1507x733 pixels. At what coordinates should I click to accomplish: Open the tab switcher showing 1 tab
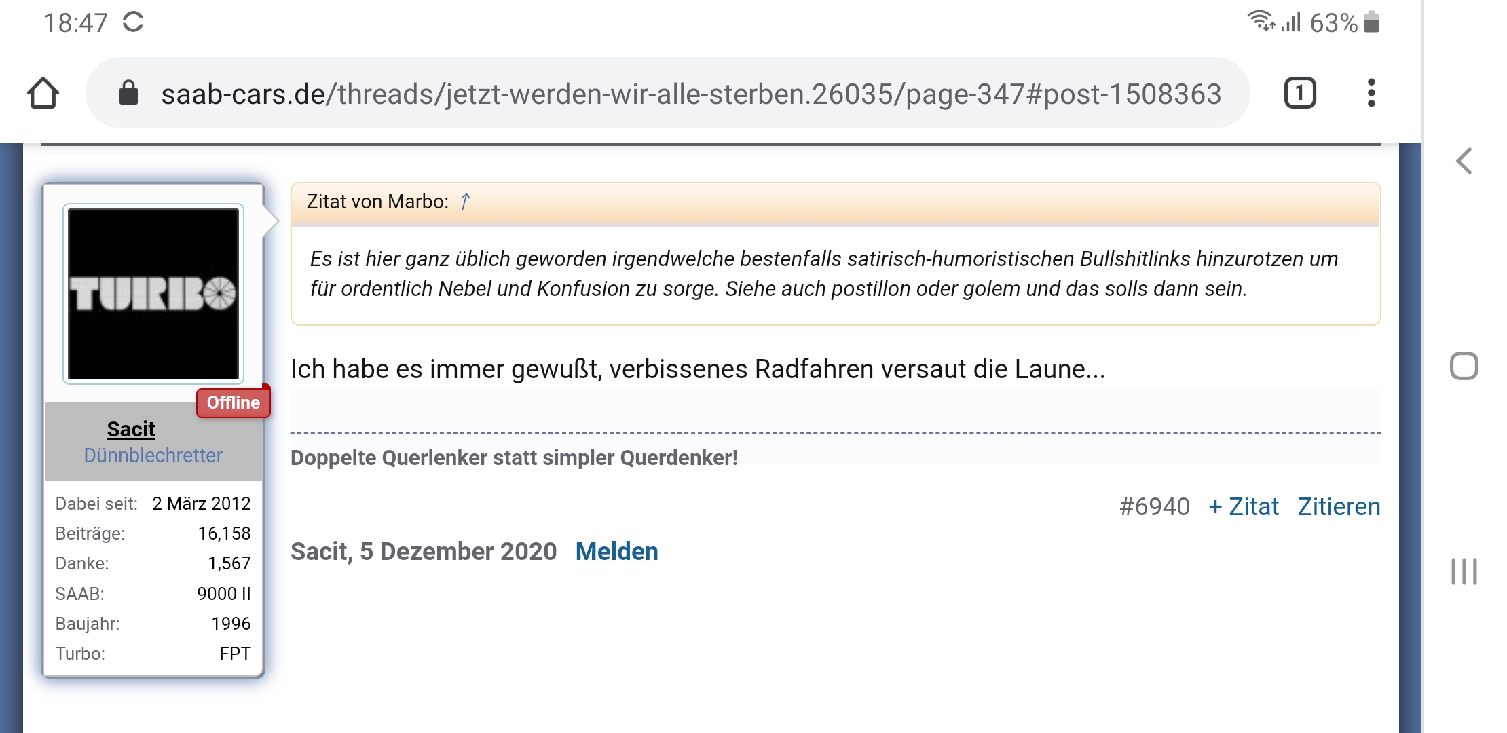[x=1300, y=93]
